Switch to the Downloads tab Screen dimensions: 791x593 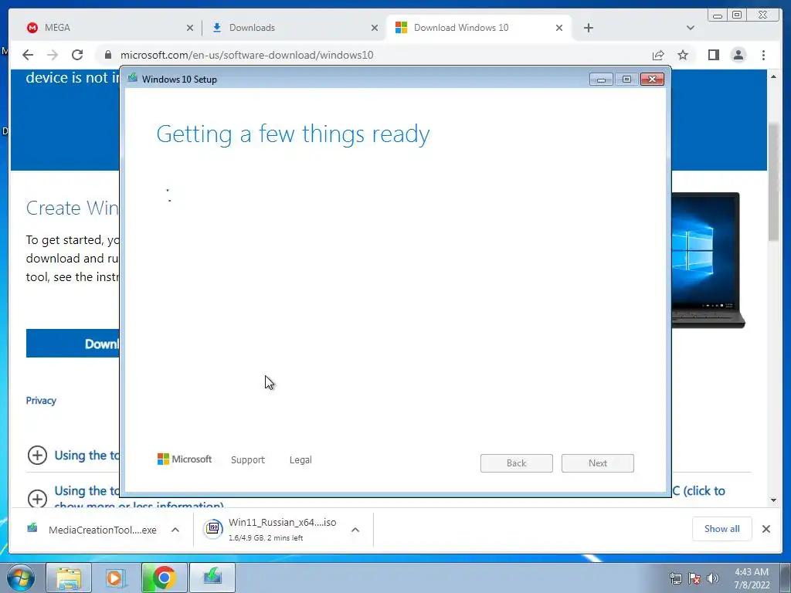294,28
